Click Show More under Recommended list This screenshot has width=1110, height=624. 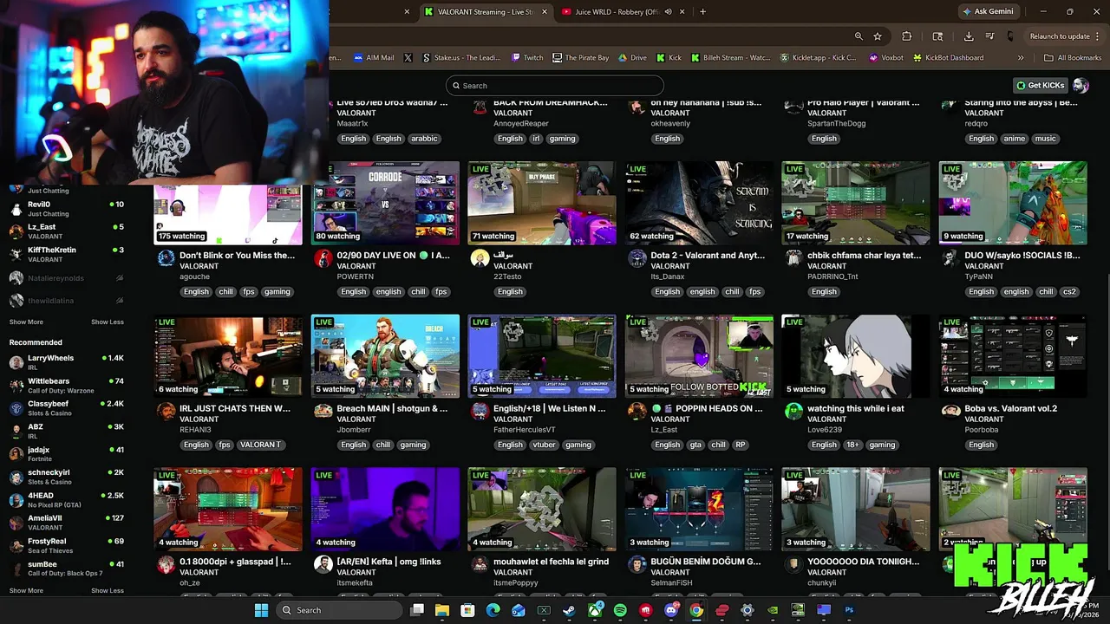26,590
